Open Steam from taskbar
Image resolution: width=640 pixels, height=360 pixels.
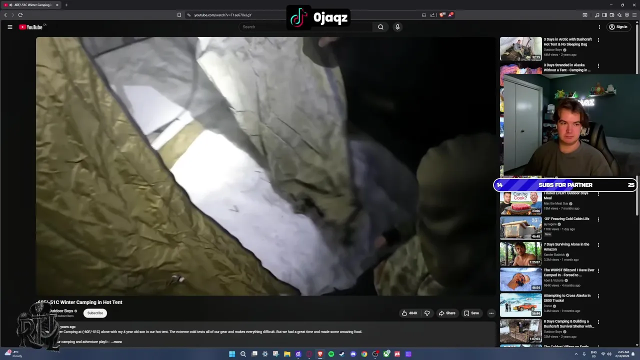point(342,354)
